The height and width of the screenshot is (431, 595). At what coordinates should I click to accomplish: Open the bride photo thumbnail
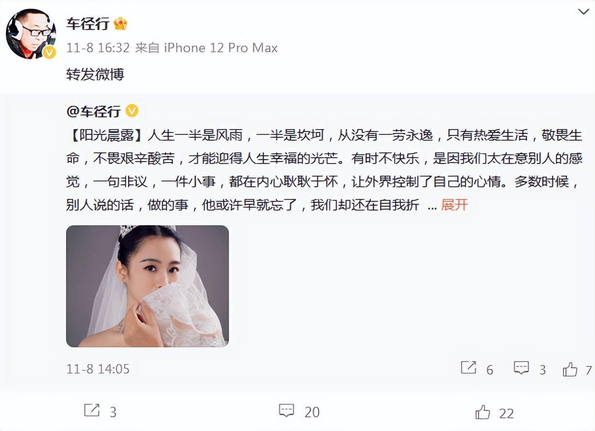[x=148, y=286]
